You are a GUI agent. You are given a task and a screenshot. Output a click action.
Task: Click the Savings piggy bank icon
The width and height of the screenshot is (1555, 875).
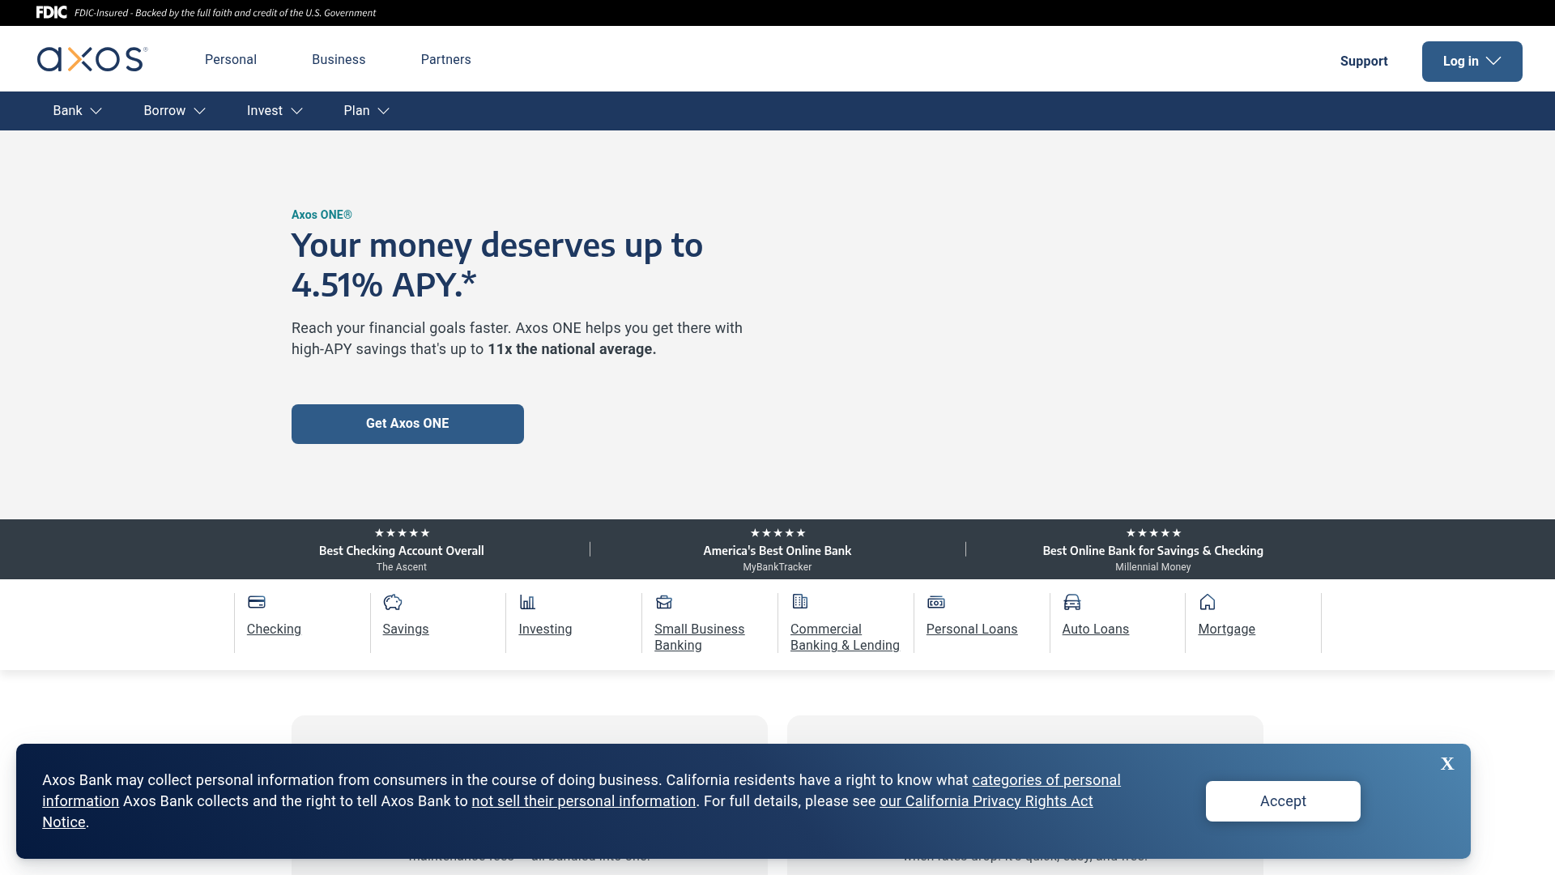coord(393,603)
